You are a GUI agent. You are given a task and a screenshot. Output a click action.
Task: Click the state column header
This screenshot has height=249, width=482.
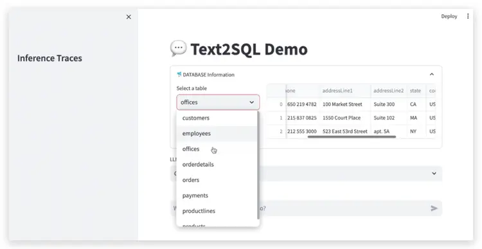click(x=416, y=91)
